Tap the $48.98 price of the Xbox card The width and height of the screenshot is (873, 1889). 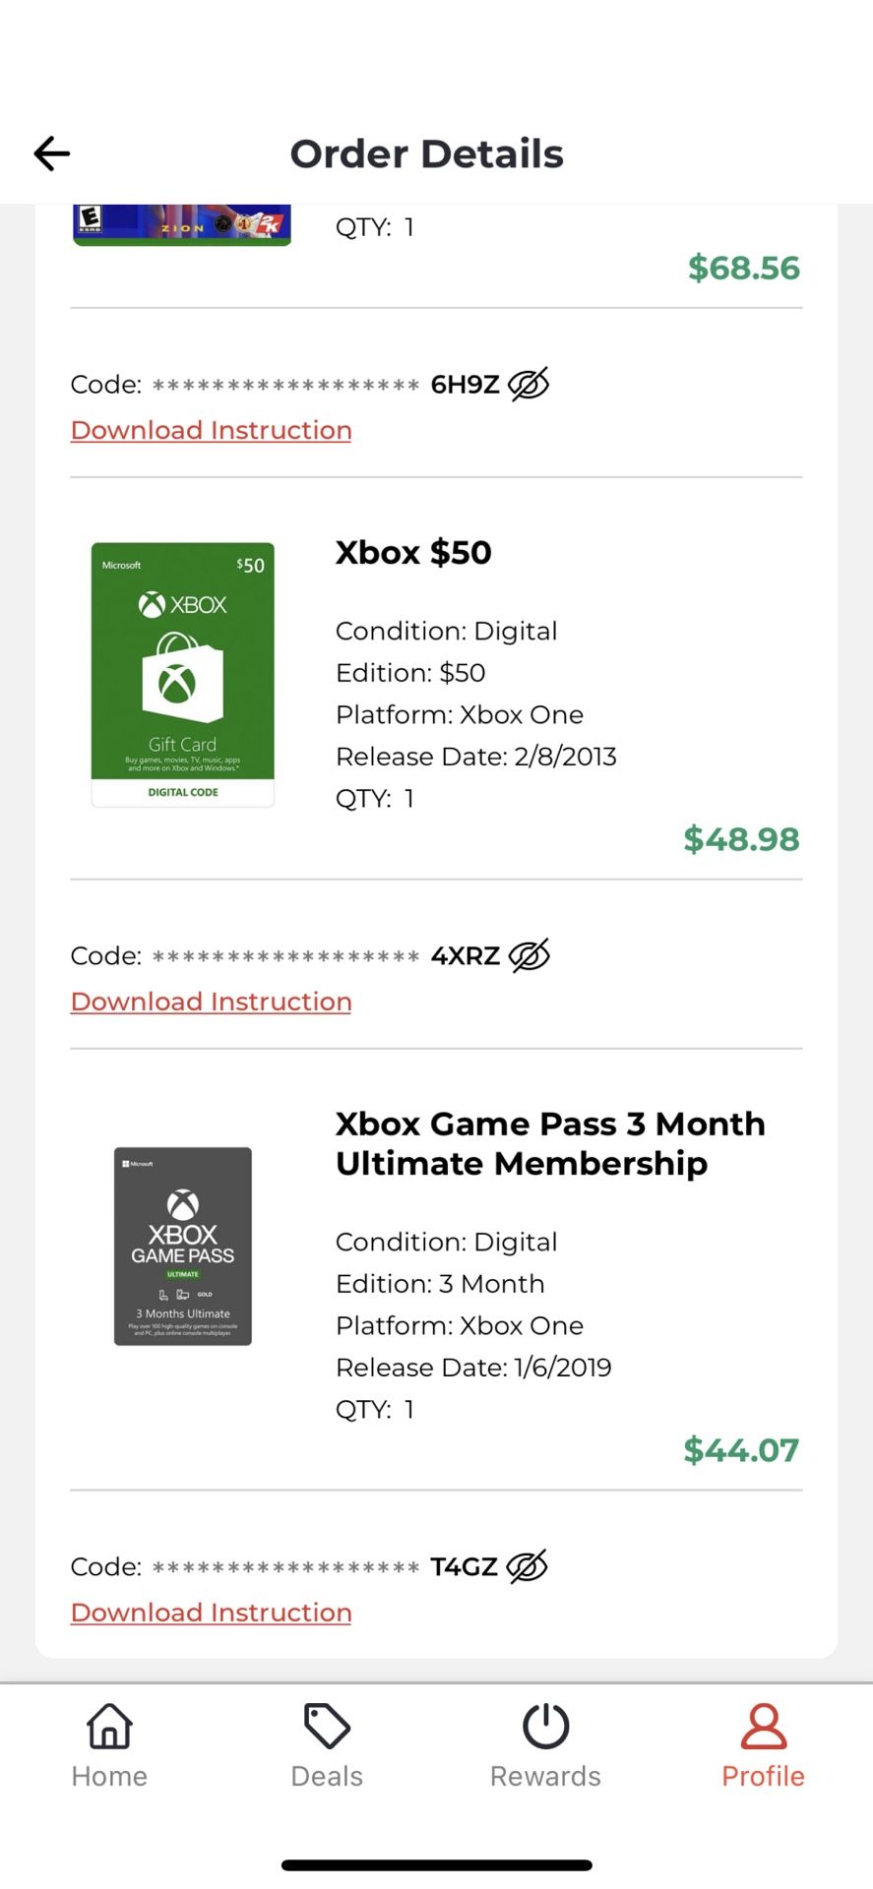click(741, 839)
